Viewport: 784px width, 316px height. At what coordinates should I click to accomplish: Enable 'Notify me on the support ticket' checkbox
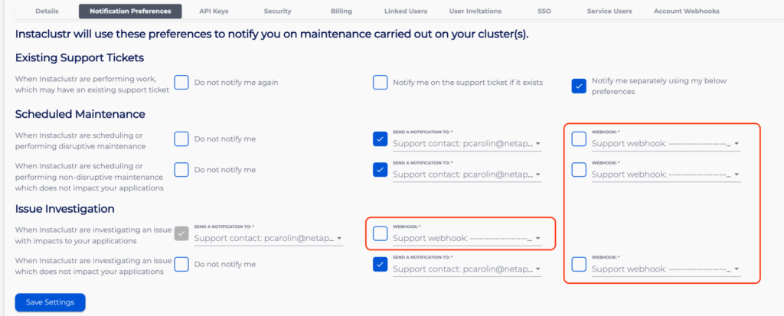coord(381,83)
